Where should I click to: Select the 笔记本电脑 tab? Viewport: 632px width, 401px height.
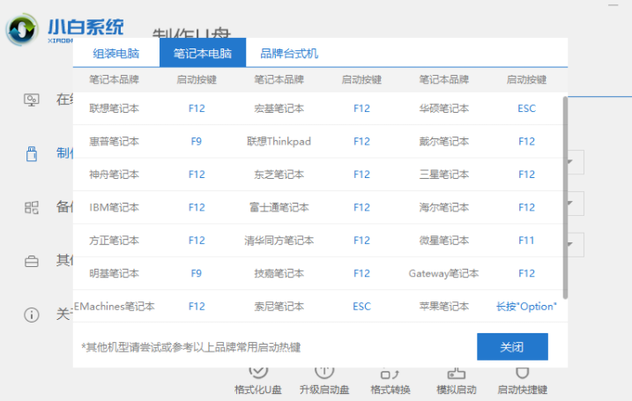(x=203, y=54)
